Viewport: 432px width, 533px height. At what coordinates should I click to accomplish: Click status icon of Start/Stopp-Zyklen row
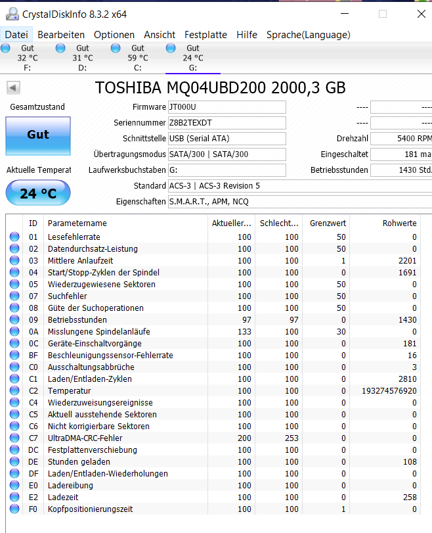[14, 272]
